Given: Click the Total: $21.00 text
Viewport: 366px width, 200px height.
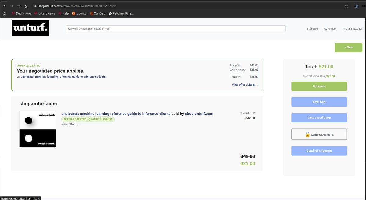Looking at the screenshot, I should tap(319, 67).
